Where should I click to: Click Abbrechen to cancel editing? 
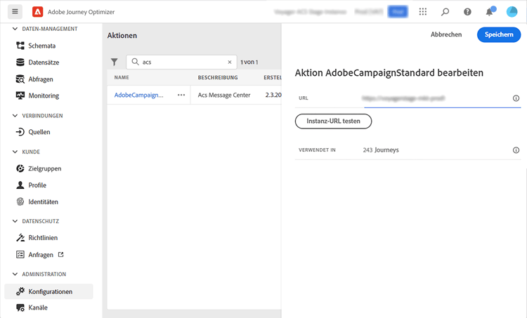pyautogui.click(x=446, y=34)
